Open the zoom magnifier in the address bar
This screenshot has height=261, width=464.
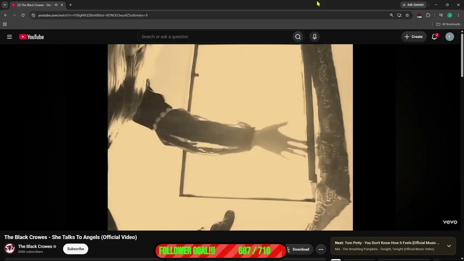pyautogui.click(x=391, y=15)
